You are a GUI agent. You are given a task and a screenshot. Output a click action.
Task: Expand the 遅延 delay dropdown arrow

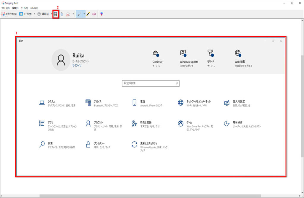tap(51, 14)
